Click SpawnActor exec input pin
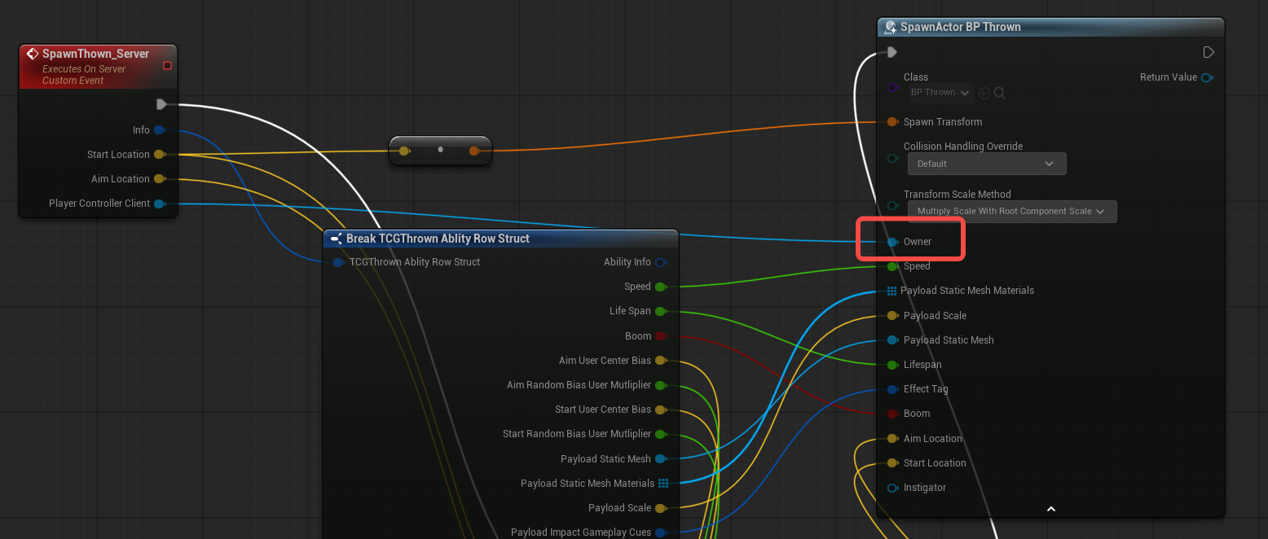Image resolution: width=1268 pixels, height=539 pixels. [892, 52]
